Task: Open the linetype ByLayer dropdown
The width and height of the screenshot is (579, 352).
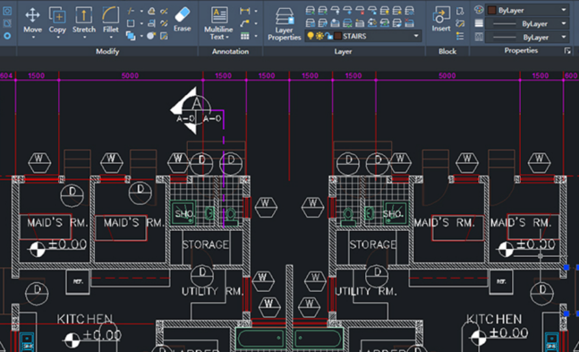Action: pyautogui.click(x=563, y=37)
